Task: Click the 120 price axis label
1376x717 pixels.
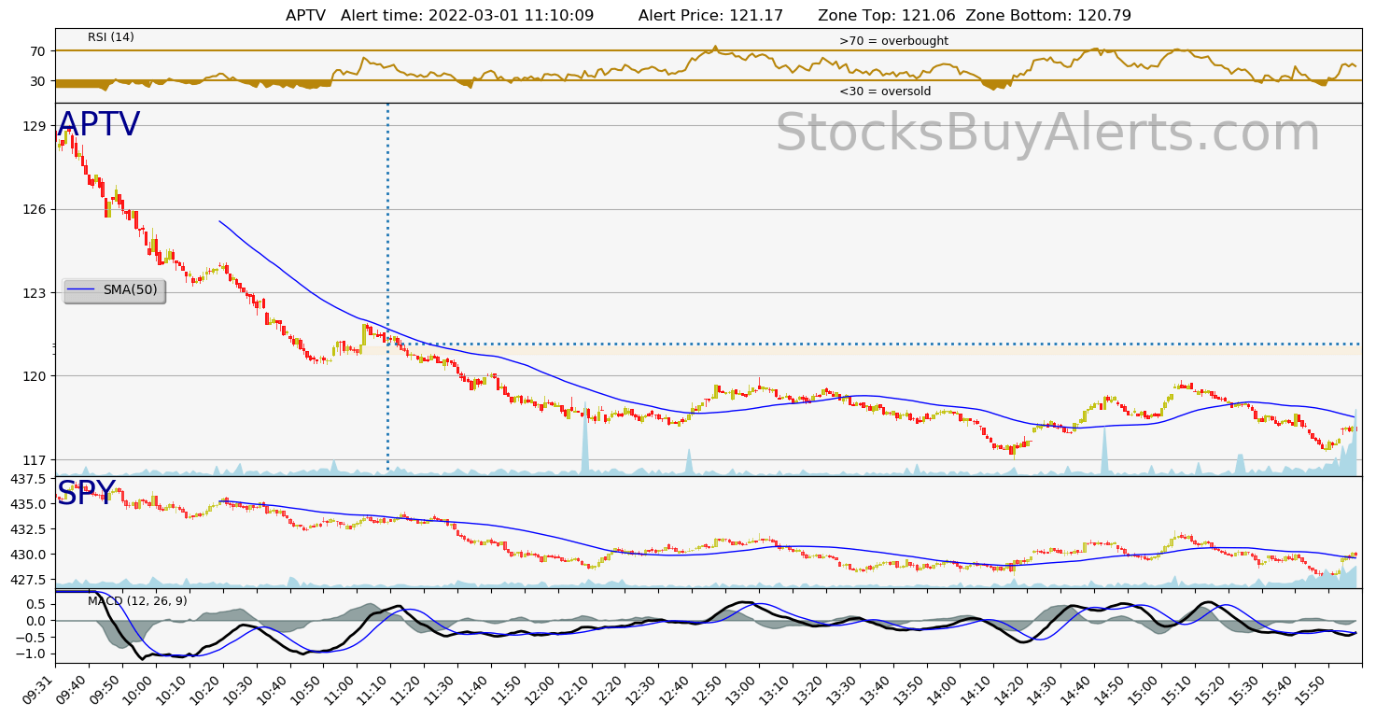Action: click(35, 376)
